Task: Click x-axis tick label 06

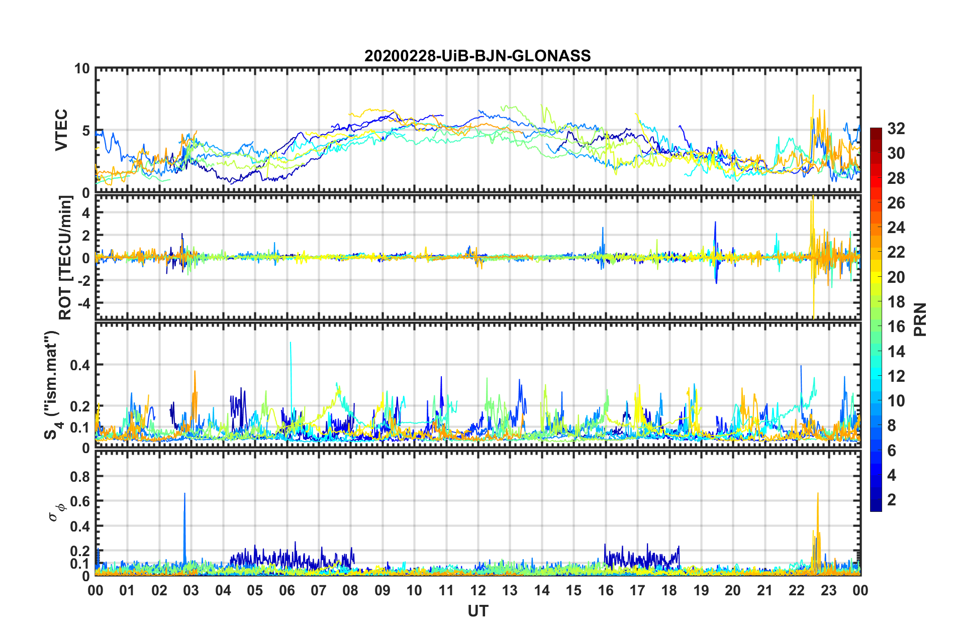Action: [x=287, y=590]
